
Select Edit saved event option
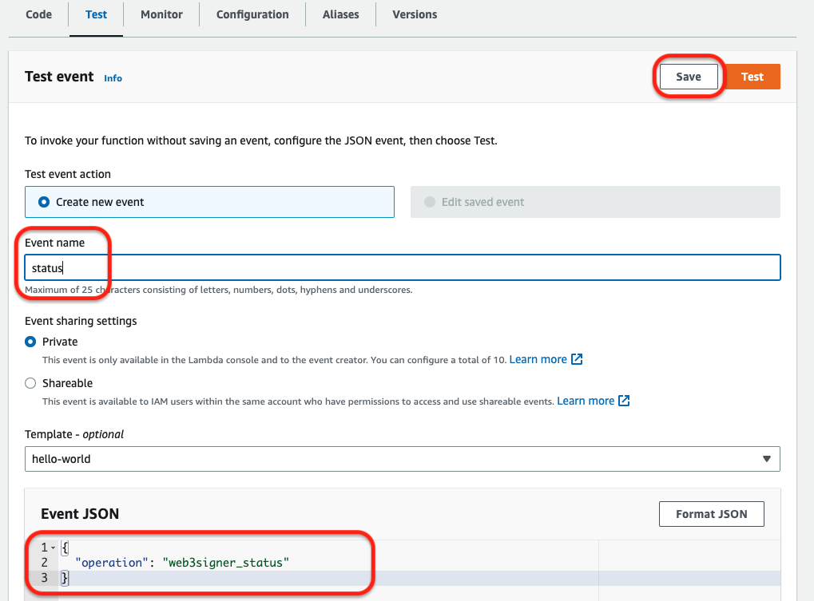click(x=595, y=202)
